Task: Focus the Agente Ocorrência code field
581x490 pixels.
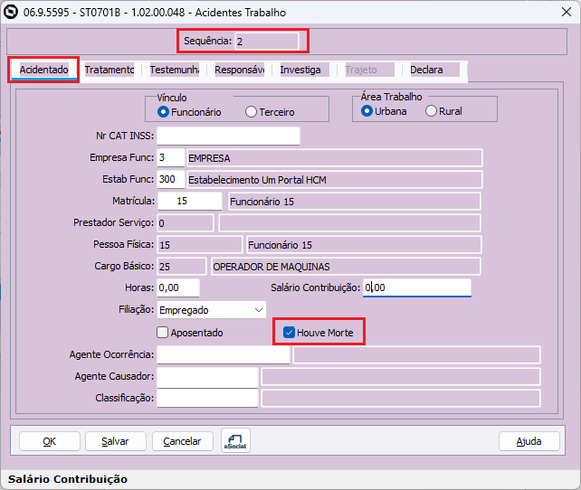Action: pyautogui.click(x=224, y=355)
